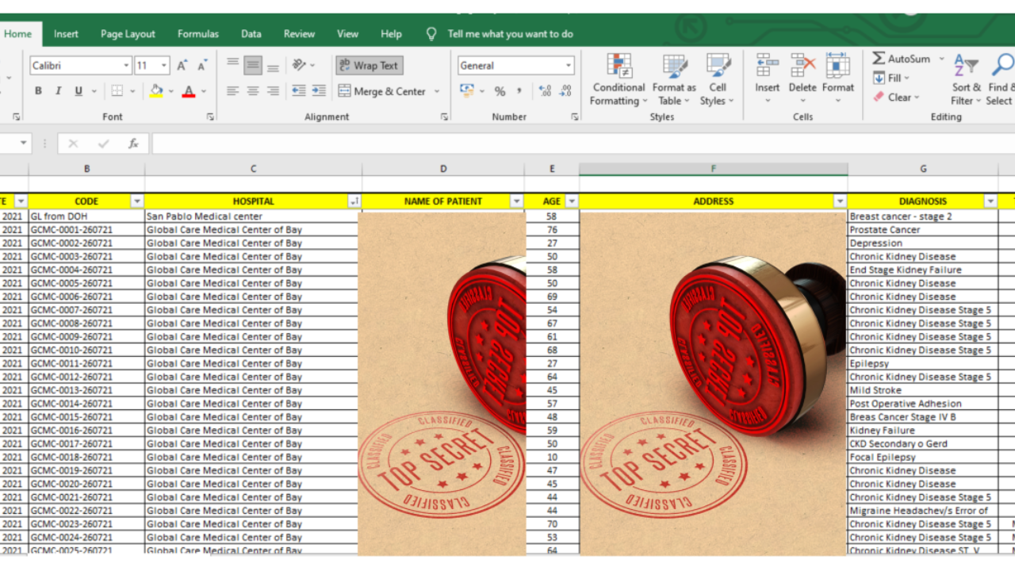1015x571 pixels.
Task: Open the AGE column filter dropdown
Action: point(572,201)
